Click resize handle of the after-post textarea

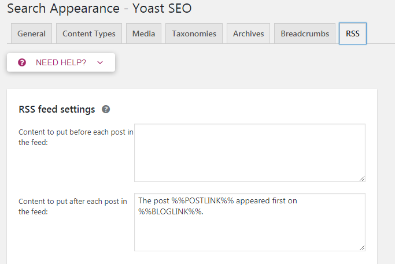point(362,248)
